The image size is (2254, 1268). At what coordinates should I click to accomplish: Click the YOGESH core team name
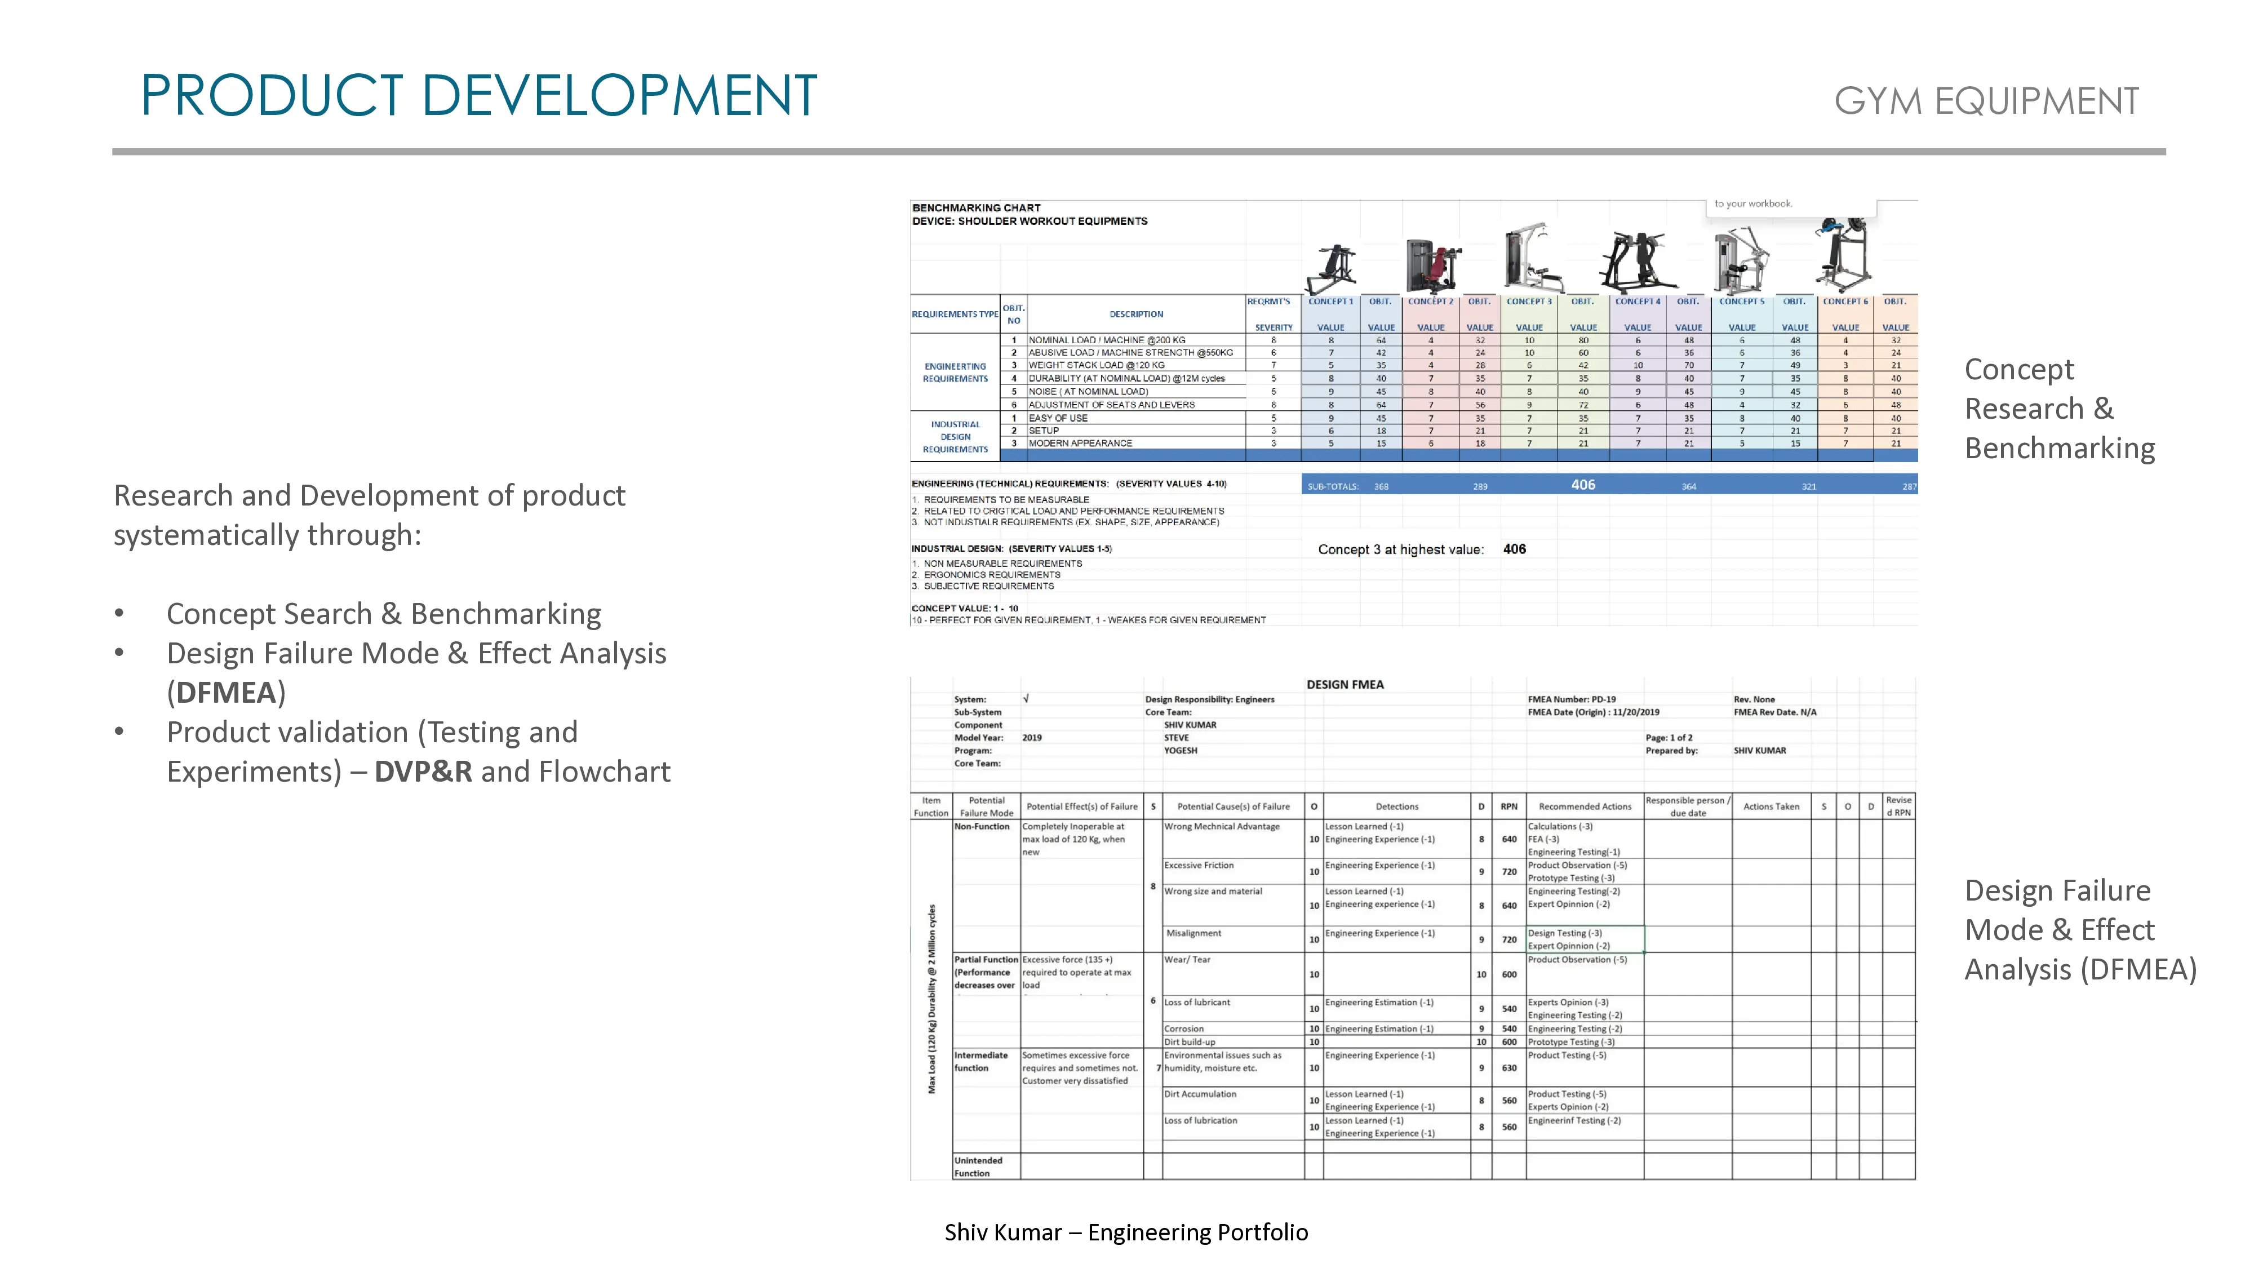coord(1181,751)
